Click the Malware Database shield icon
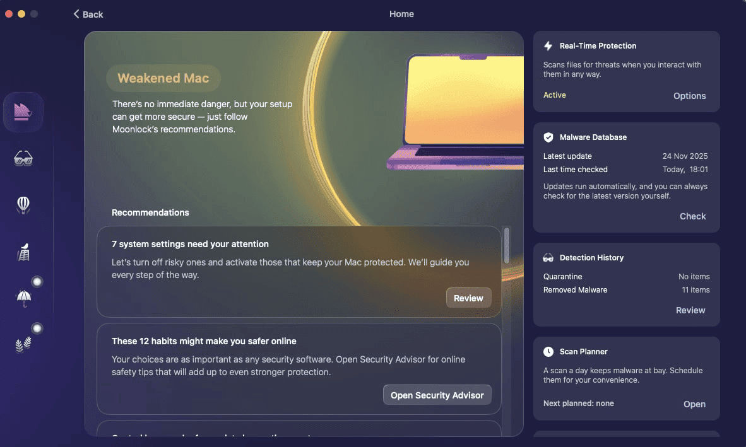Image resolution: width=746 pixels, height=447 pixels. point(548,137)
